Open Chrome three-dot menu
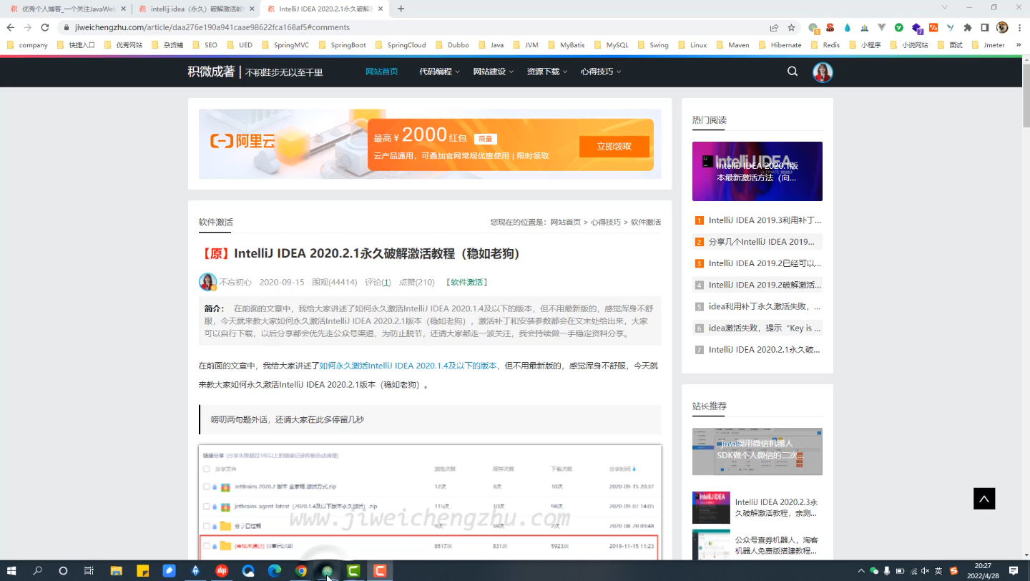The width and height of the screenshot is (1030, 581). click(x=1020, y=27)
